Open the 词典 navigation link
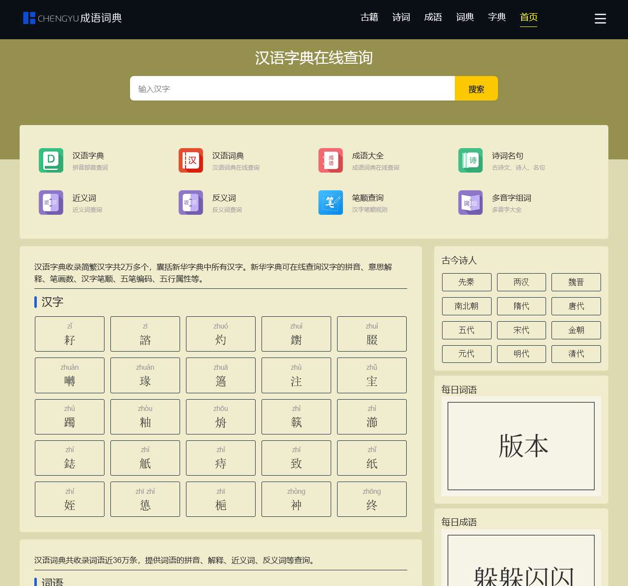 [465, 17]
